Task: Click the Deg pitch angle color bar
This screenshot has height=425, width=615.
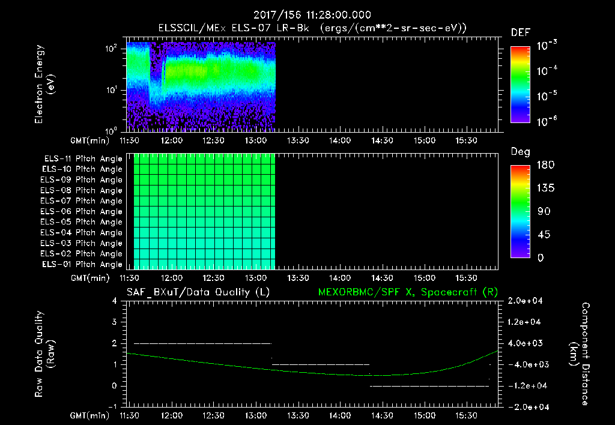Action: (x=520, y=212)
